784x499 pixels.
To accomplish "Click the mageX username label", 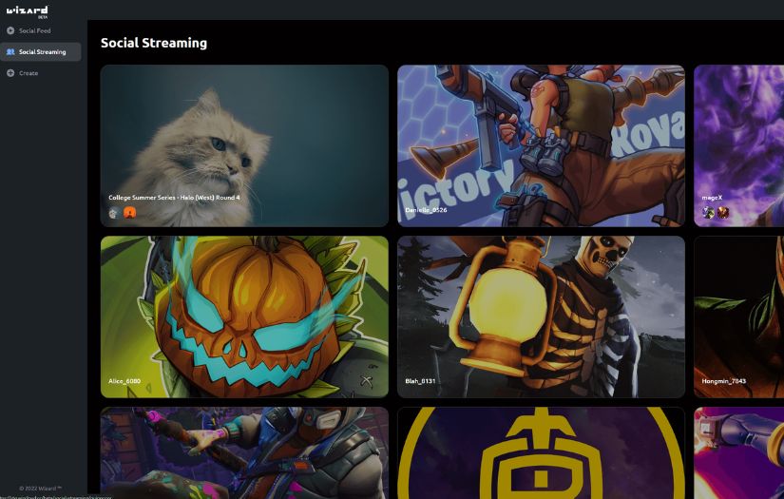I will click(x=712, y=198).
